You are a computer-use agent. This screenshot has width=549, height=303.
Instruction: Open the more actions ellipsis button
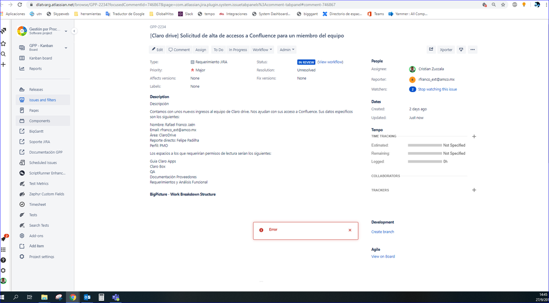[473, 50]
